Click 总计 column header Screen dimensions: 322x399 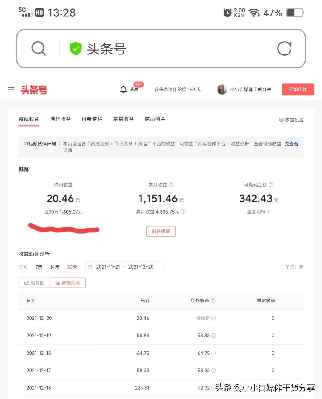(x=145, y=301)
